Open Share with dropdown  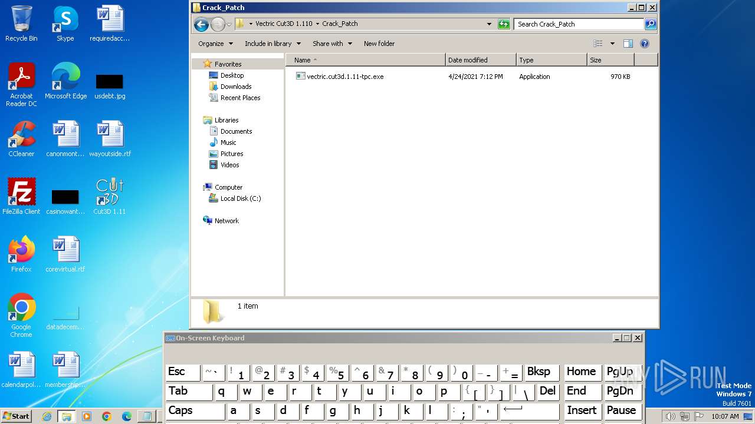332,44
